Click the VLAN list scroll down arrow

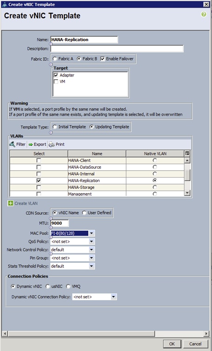pos(187,193)
